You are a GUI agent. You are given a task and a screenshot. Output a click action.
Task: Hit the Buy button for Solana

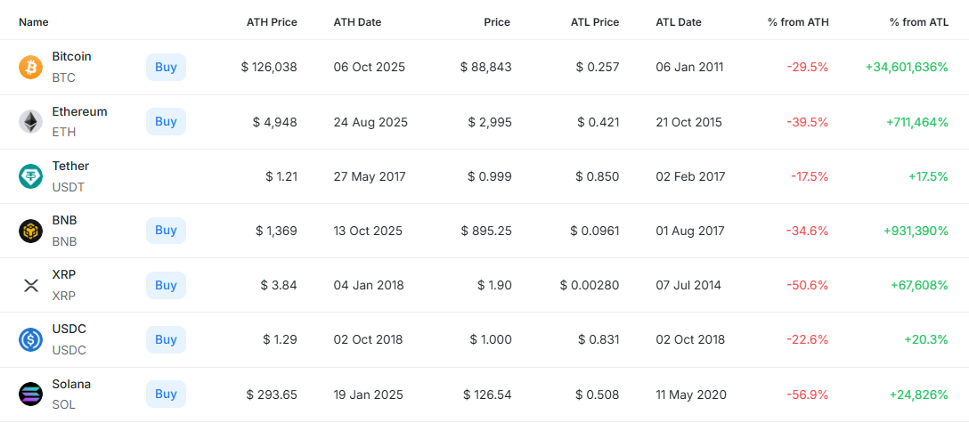(x=166, y=394)
